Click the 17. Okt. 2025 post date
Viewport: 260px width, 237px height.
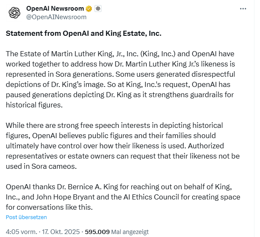click(61, 232)
